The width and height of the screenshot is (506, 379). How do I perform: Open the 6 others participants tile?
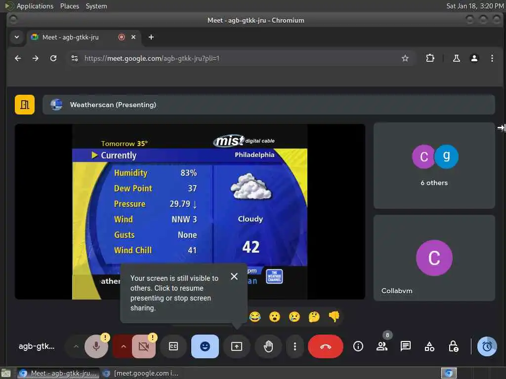pyautogui.click(x=434, y=166)
